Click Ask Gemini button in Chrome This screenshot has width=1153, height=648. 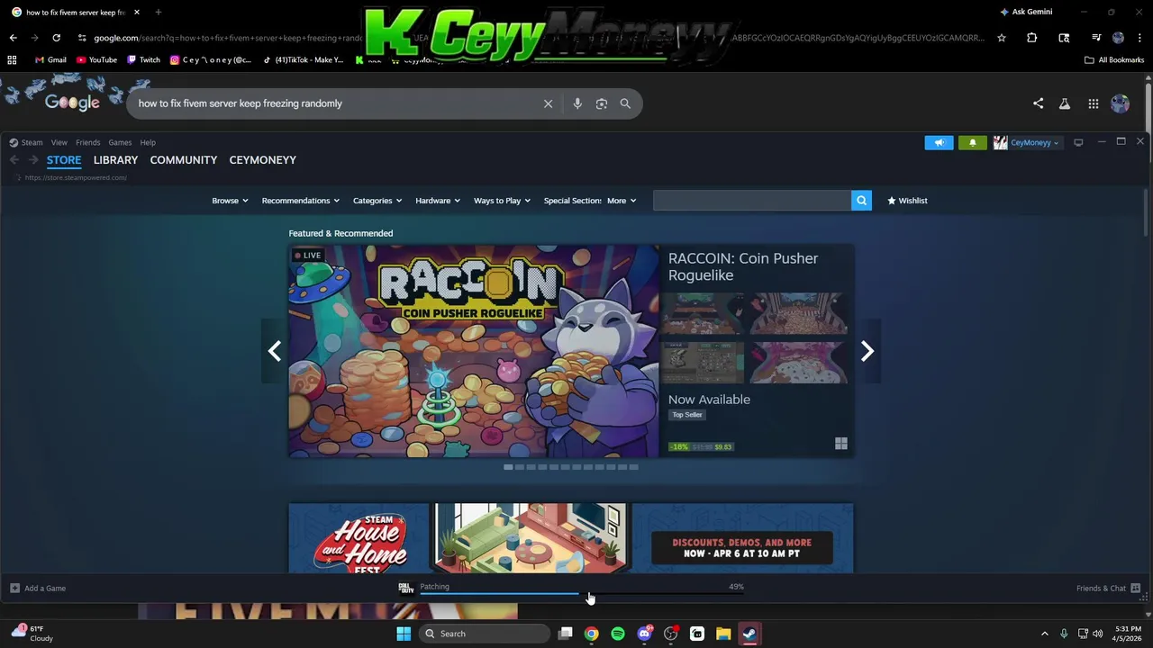point(1025,12)
